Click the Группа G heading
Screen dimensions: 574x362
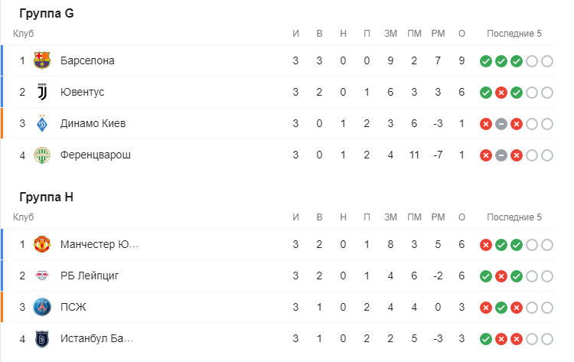pos(47,13)
